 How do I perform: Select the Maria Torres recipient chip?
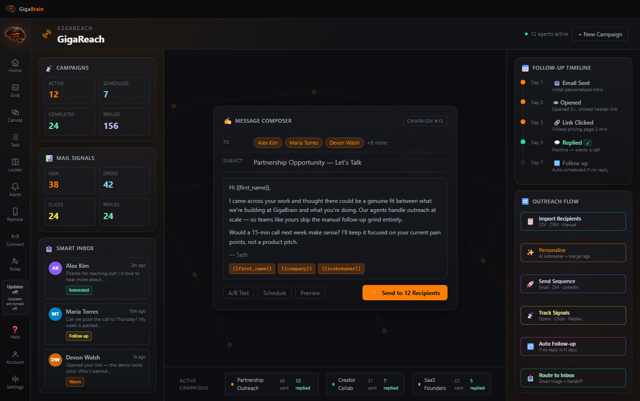[x=304, y=143]
